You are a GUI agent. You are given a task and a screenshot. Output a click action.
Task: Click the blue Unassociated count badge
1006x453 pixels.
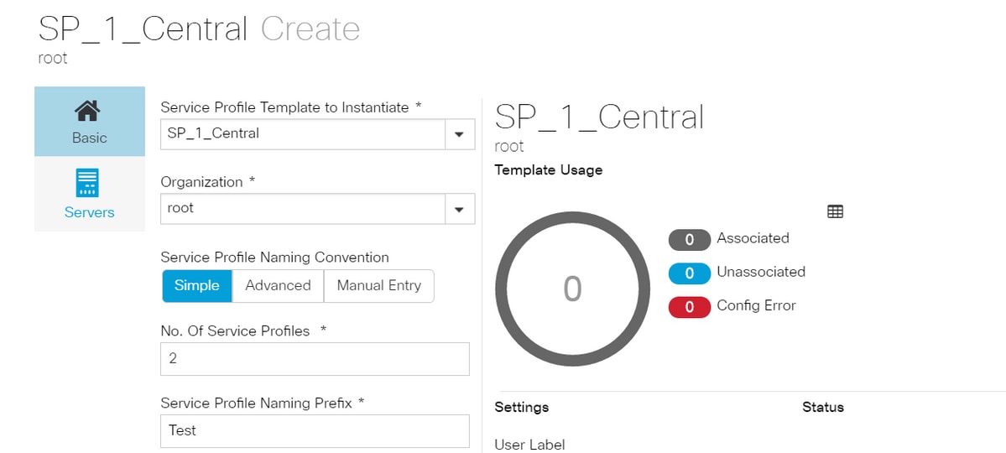[x=689, y=273]
